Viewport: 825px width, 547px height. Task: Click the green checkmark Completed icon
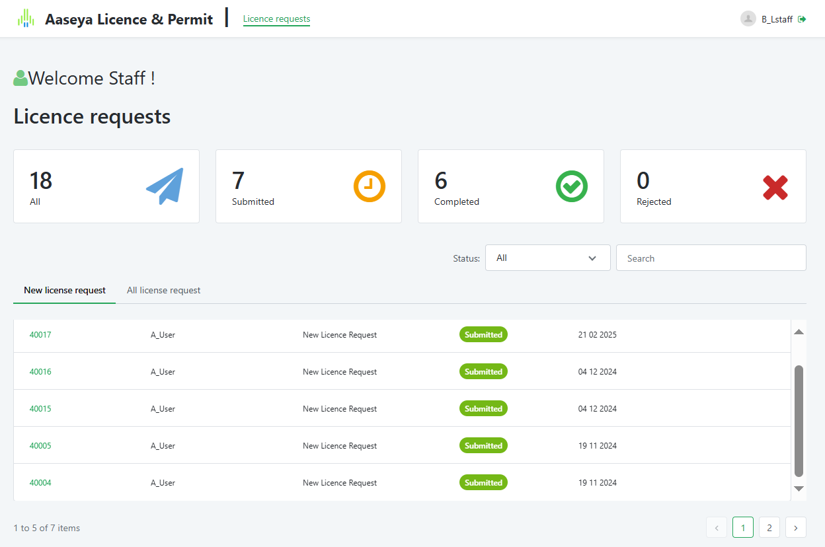[571, 186]
